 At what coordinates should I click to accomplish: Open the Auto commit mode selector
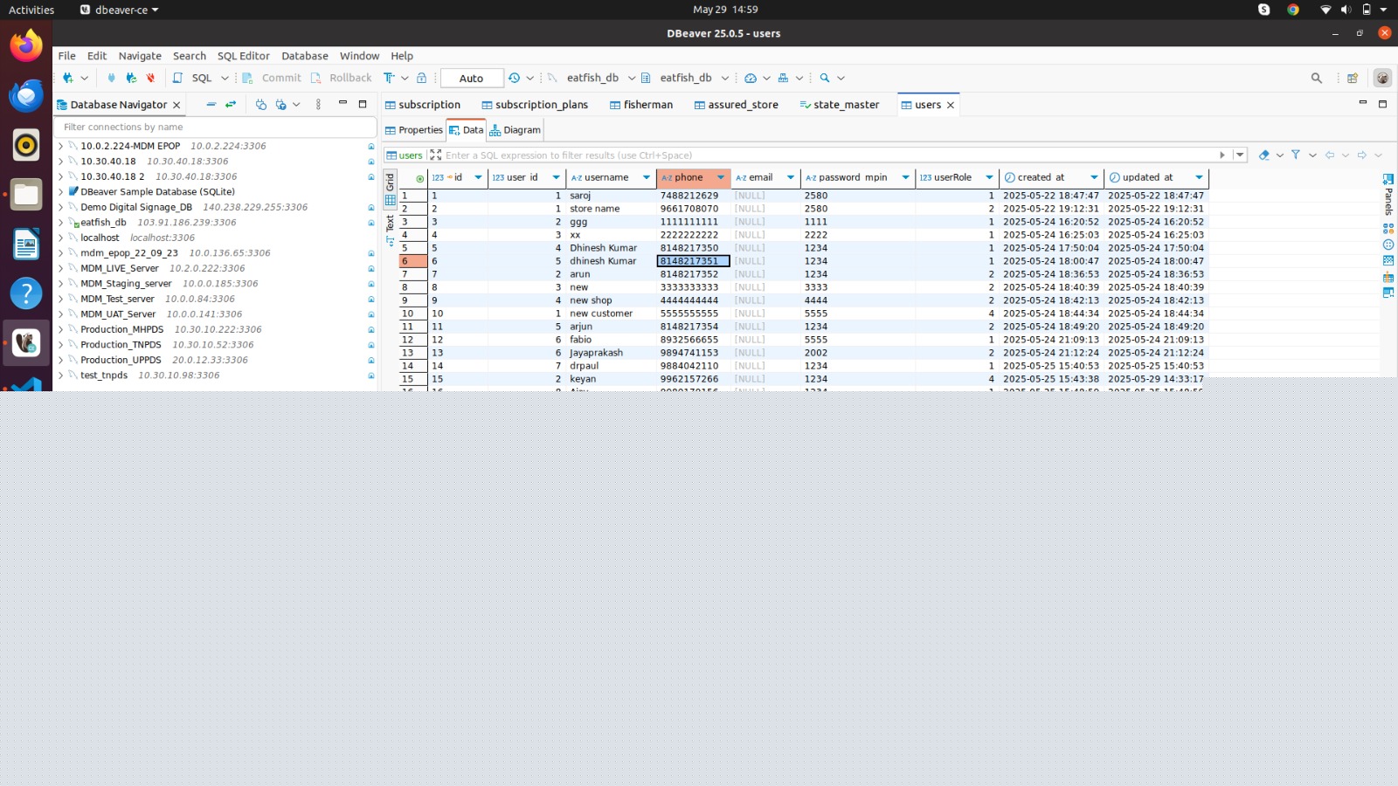tap(472, 79)
